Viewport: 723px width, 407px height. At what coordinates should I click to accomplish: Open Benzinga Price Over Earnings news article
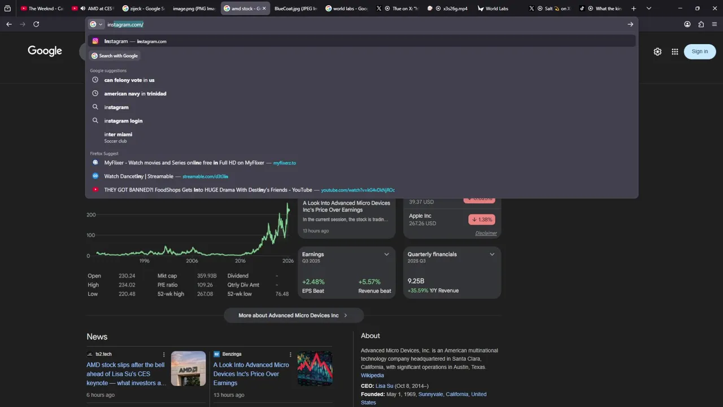(x=251, y=374)
